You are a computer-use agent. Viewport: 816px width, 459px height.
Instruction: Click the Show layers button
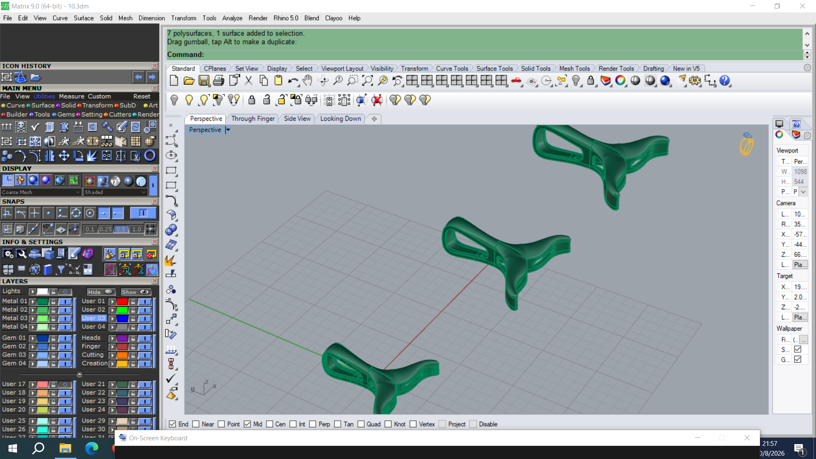[136, 292]
